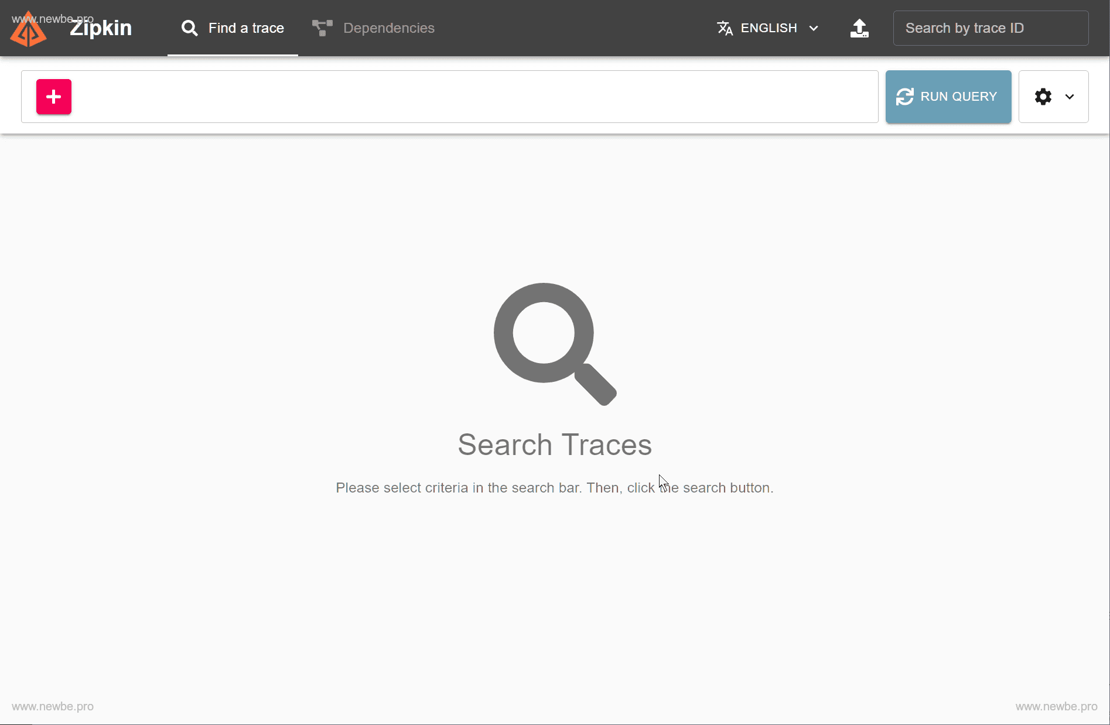Run the trace query
This screenshot has height=725, width=1110.
click(x=947, y=97)
